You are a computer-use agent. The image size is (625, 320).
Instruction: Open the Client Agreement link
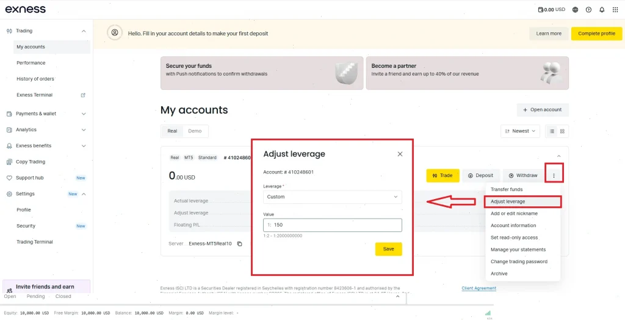click(x=479, y=288)
